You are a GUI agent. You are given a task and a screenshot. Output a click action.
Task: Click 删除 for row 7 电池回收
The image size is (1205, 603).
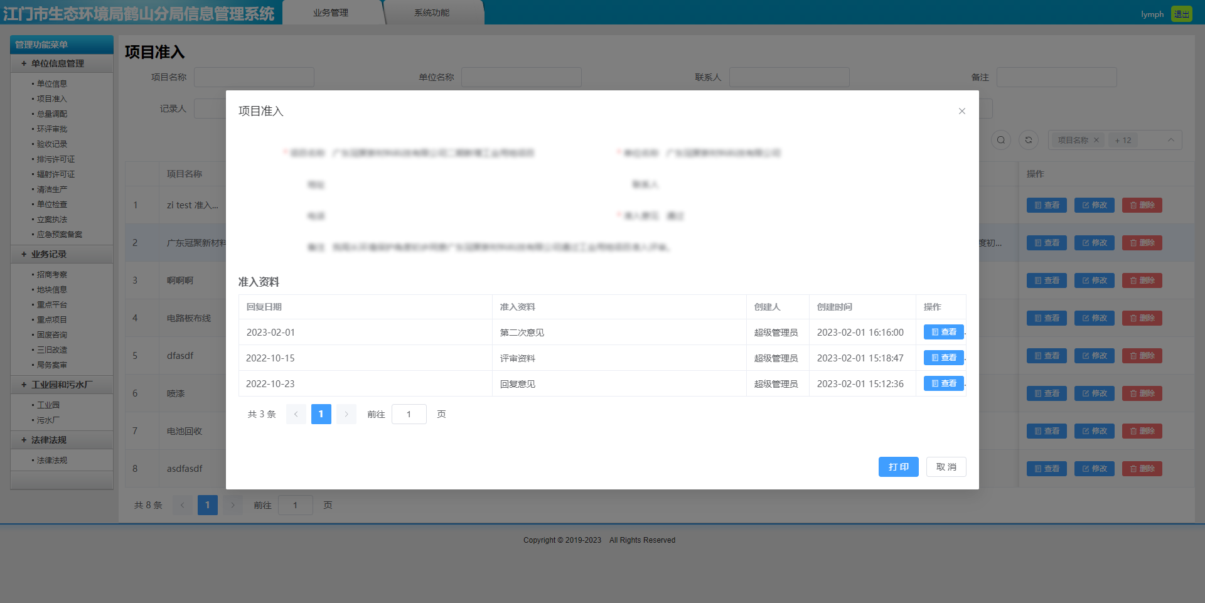coord(1142,431)
